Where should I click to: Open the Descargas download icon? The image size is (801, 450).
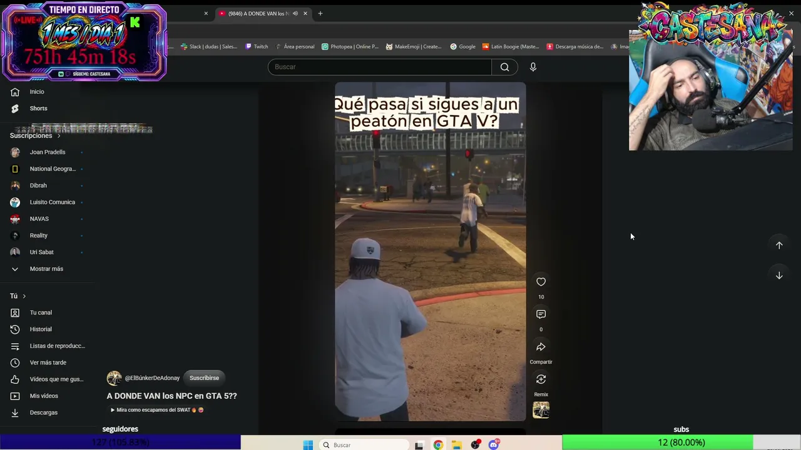click(x=15, y=412)
